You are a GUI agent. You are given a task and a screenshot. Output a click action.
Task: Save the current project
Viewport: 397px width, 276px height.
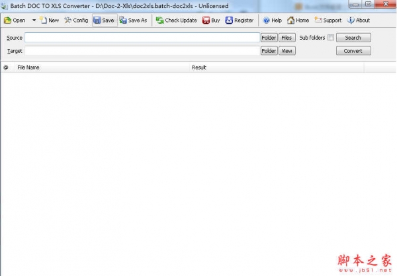point(105,21)
